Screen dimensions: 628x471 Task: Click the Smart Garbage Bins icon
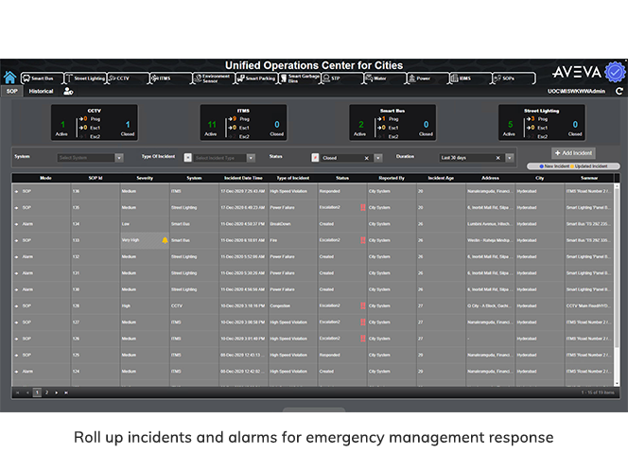click(x=284, y=78)
